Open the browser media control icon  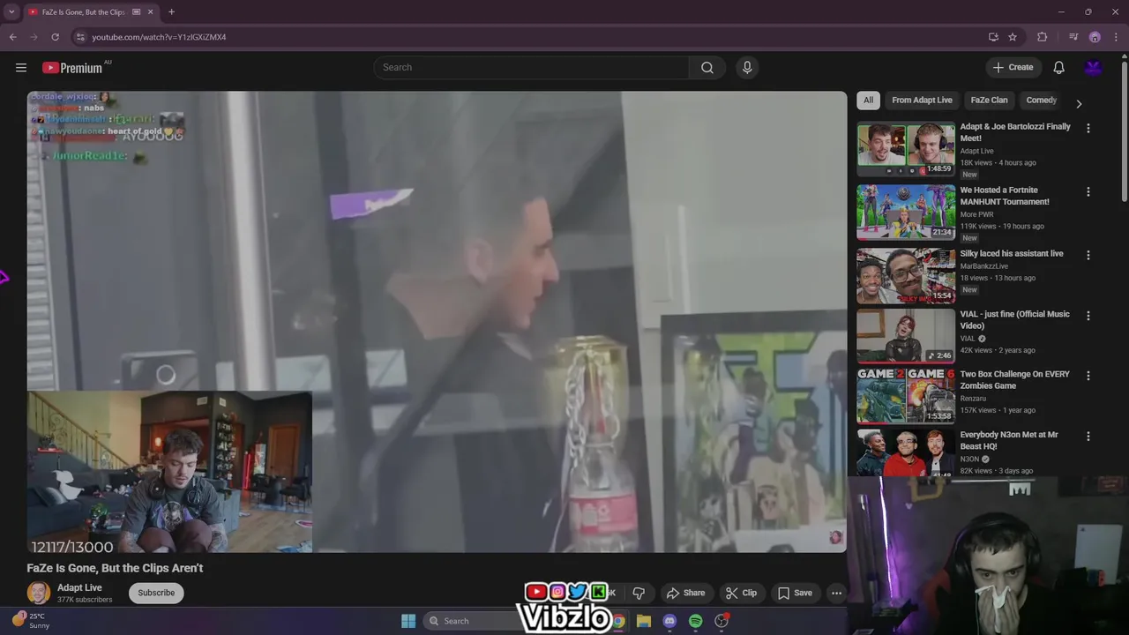tap(1073, 37)
